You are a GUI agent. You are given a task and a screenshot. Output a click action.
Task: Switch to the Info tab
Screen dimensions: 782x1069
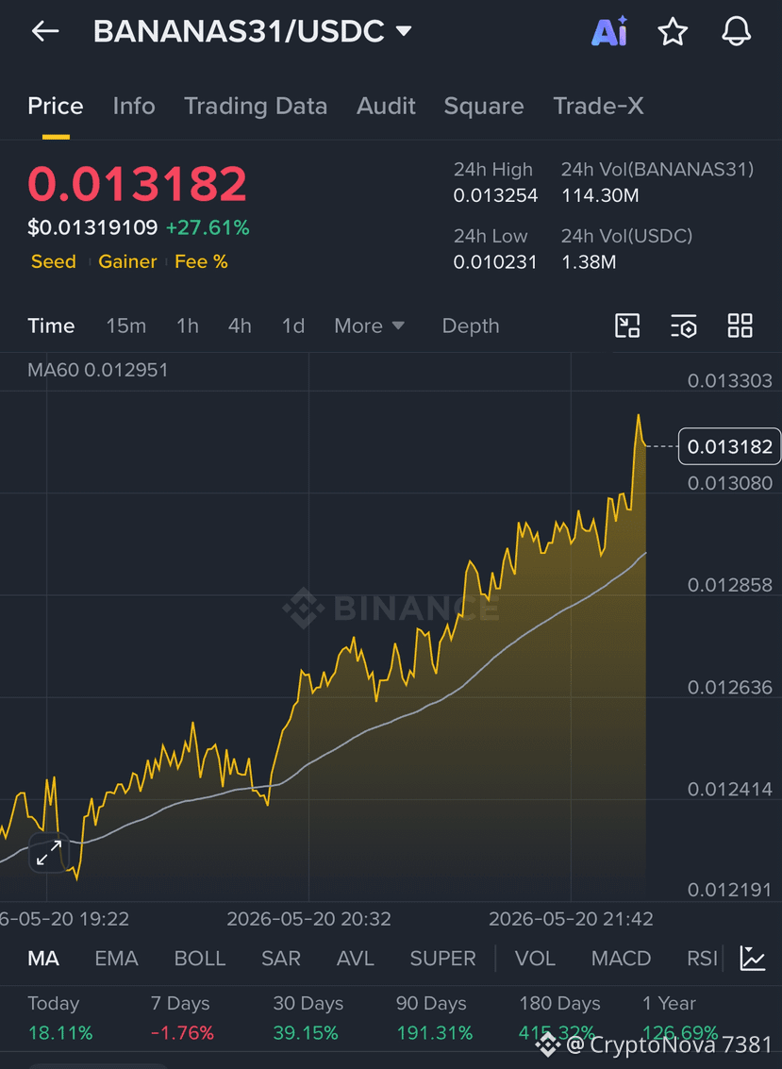click(134, 107)
